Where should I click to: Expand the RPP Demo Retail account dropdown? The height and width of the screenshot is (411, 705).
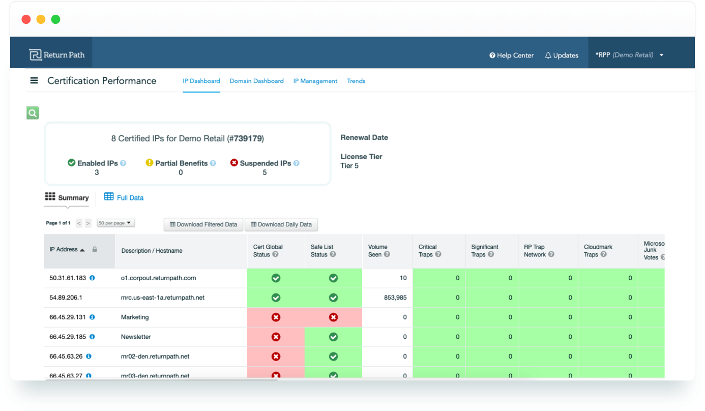(630, 55)
